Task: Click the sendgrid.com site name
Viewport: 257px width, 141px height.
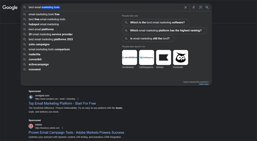Action: tap(42, 95)
